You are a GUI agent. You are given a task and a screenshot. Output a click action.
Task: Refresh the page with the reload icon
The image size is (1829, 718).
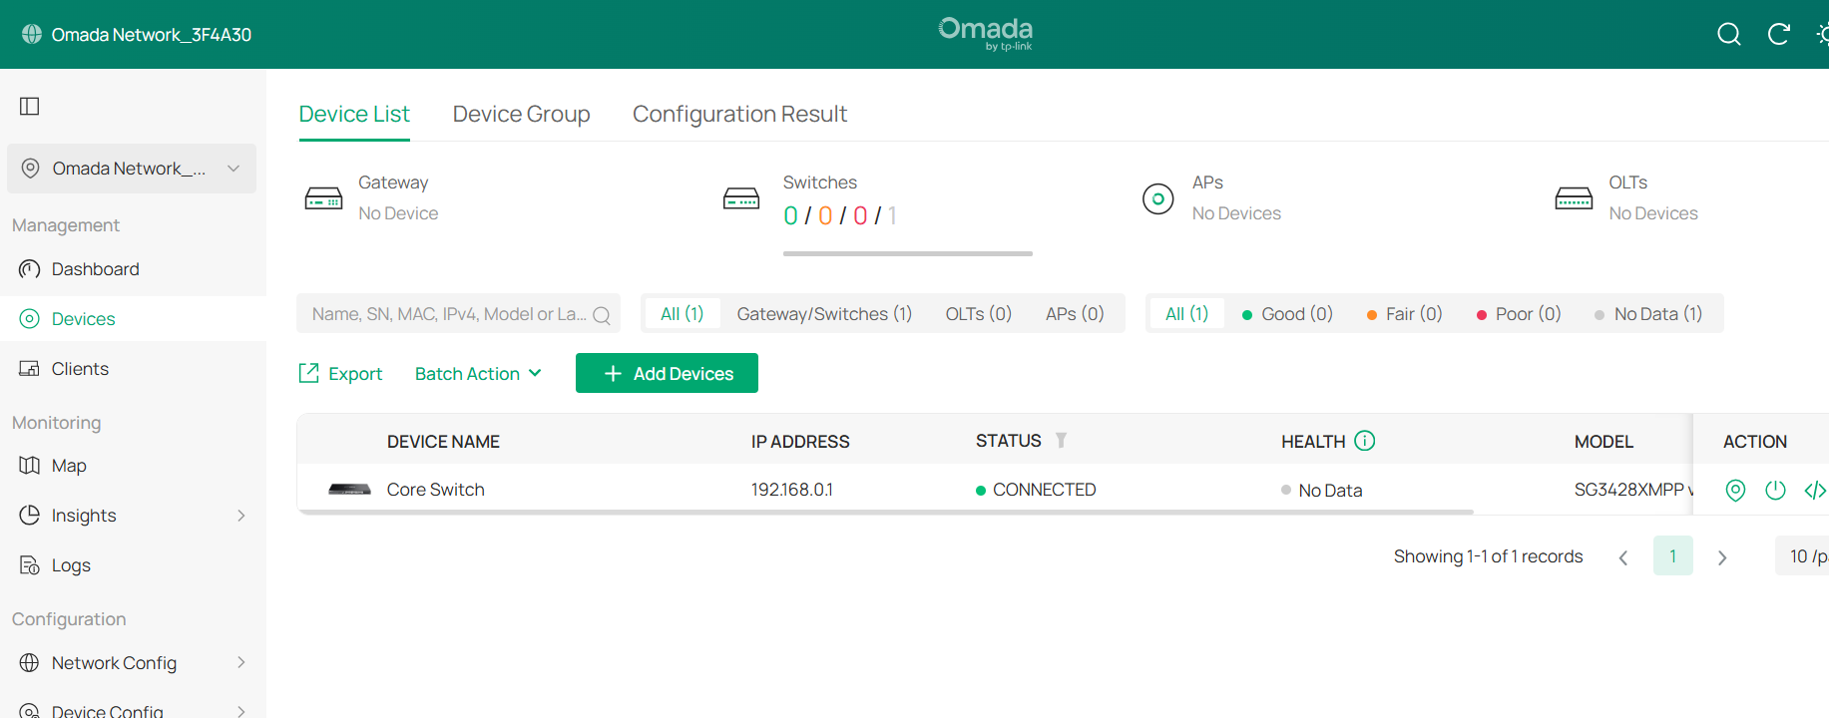1779,35
